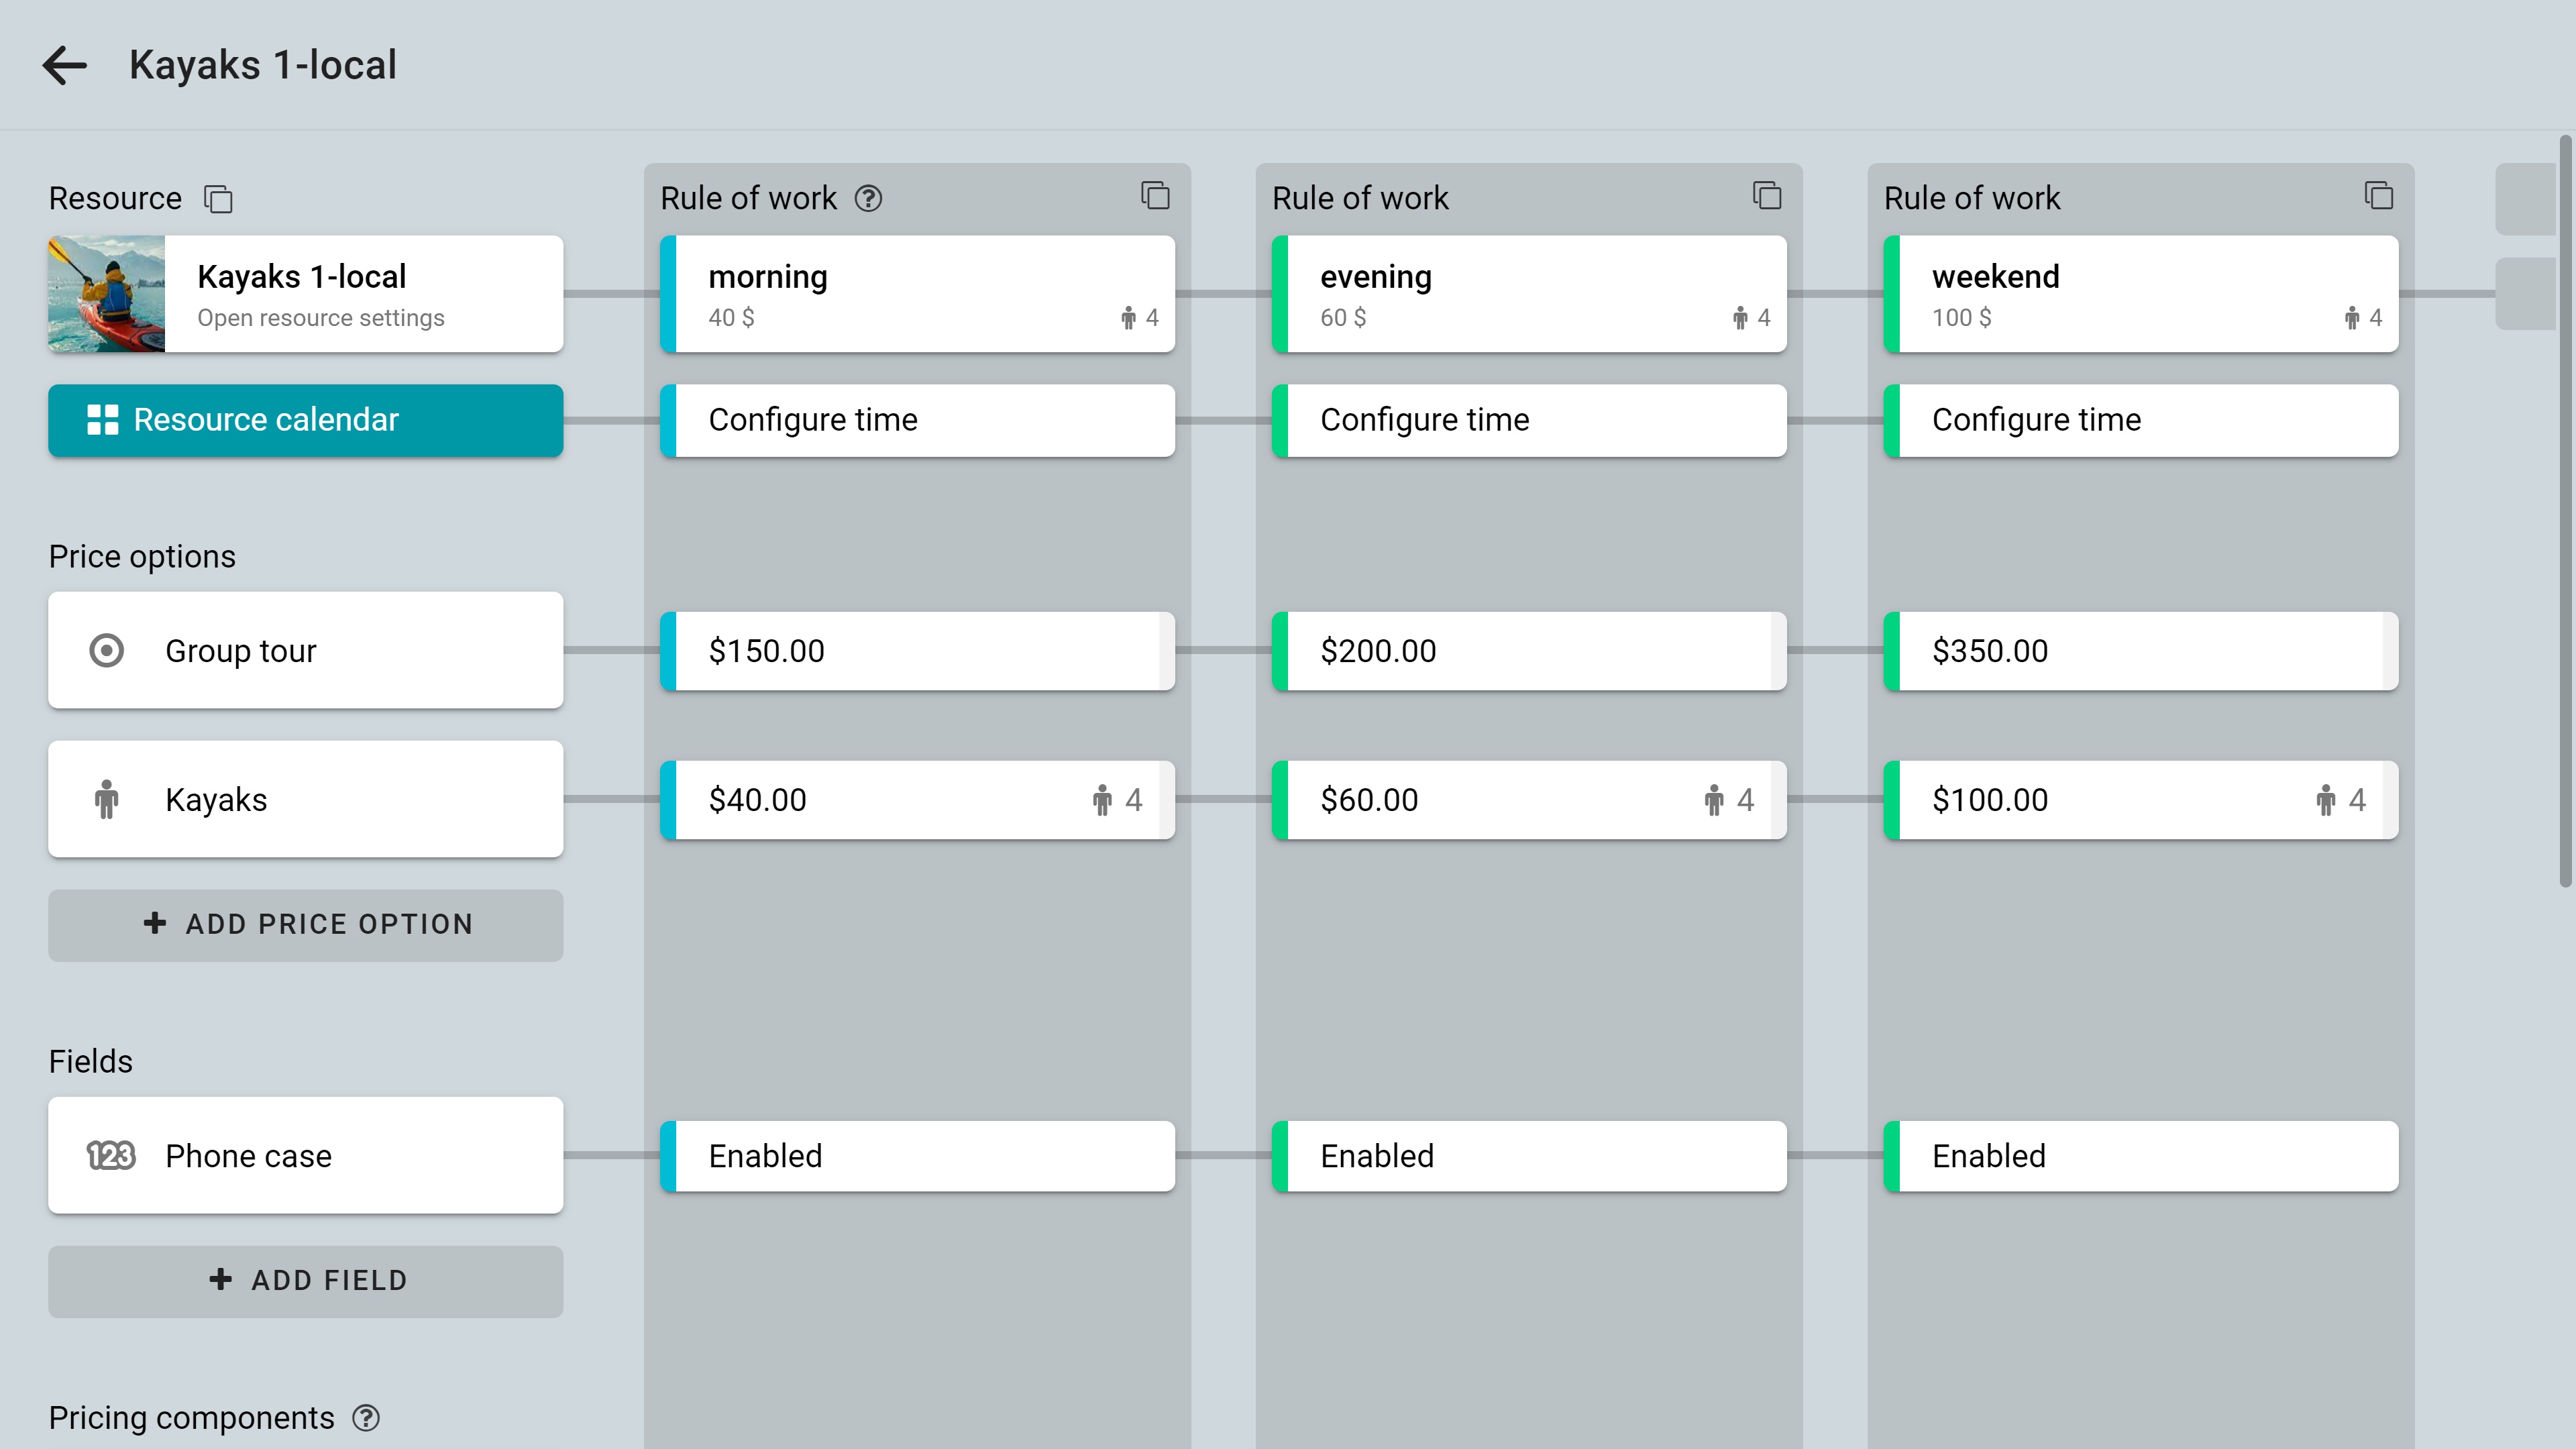Click ADD PRICE OPTION button
This screenshot has height=1449, width=2576.
click(x=306, y=922)
